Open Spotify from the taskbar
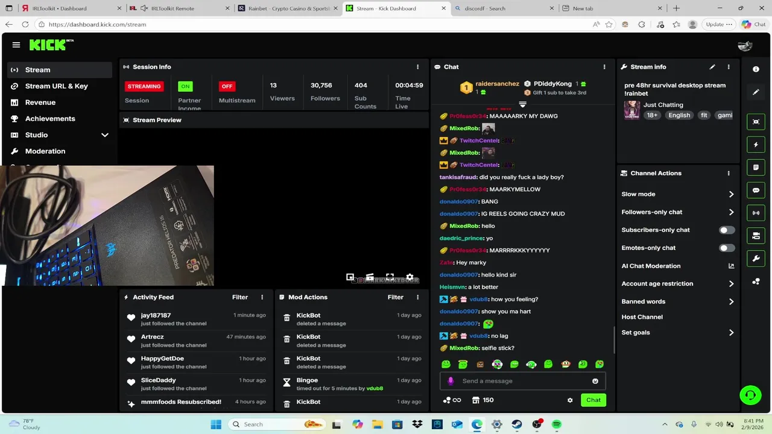Image resolution: width=772 pixels, height=434 pixels. (557, 424)
